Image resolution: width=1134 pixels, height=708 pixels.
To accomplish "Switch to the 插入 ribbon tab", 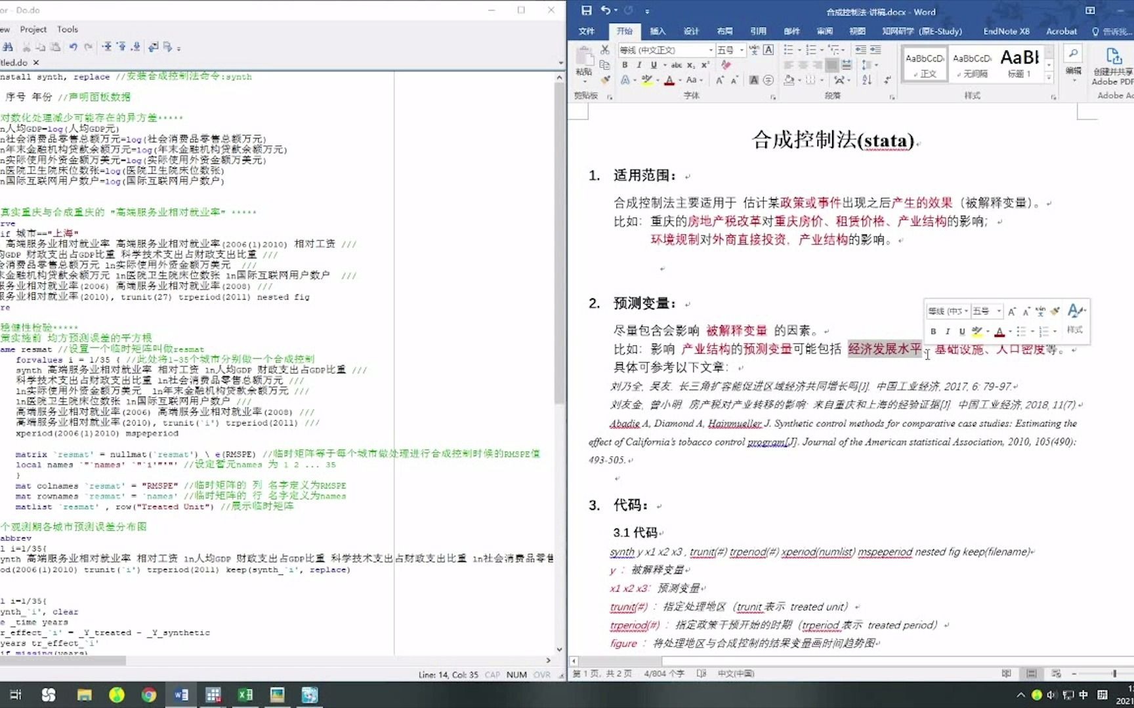I will tap(658, 31).
